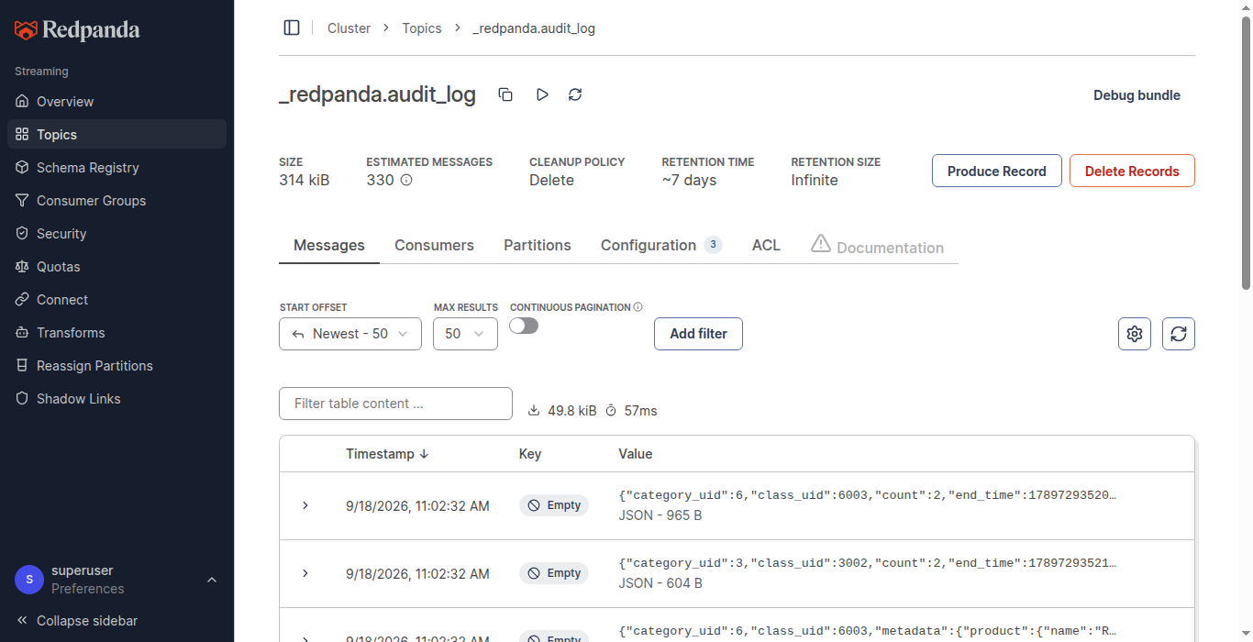The height and width of the screenshot is (642, 1253).
Task: Click the superuser avatar
Action: [29, 580]
